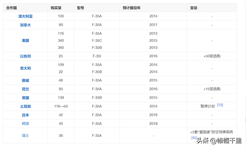Select Australia's purchase quantity 100

click(61, 16)
